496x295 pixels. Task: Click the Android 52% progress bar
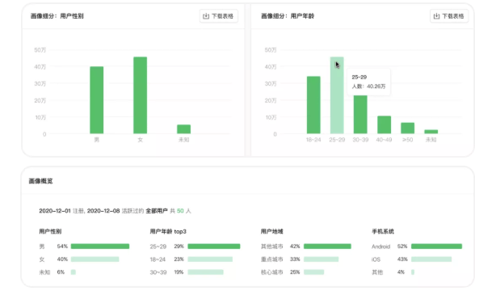(x=436, y=247)
